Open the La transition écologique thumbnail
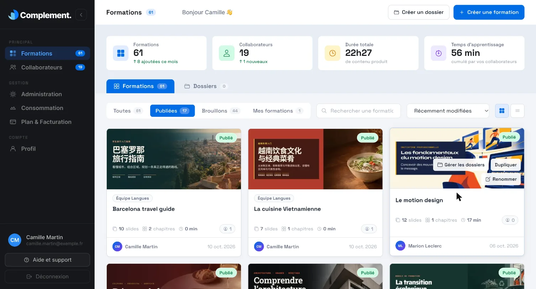Viewport: 536px width, 289px height. pyautogui.click(x=457, y=277)
